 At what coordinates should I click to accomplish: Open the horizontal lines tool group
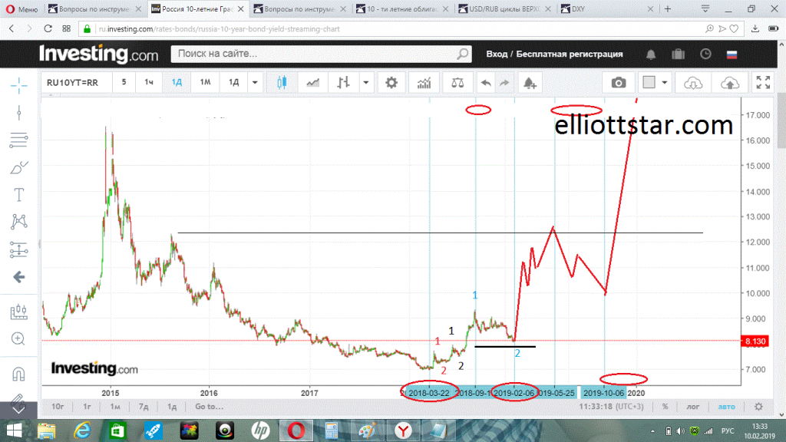tap(18, 140)
